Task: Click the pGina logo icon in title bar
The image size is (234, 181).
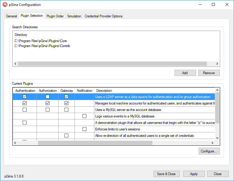Action: click(x=5, y=5)
